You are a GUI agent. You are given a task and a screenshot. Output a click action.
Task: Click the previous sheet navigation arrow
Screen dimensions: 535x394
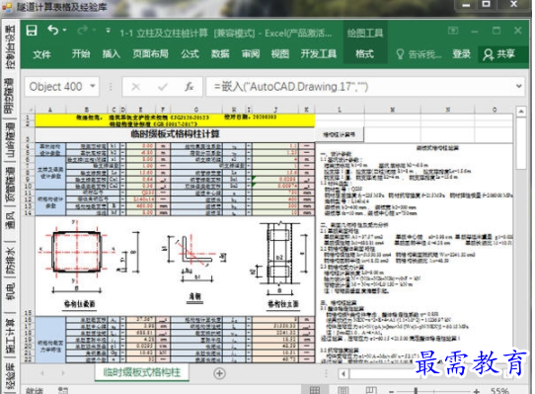point(42,373)
